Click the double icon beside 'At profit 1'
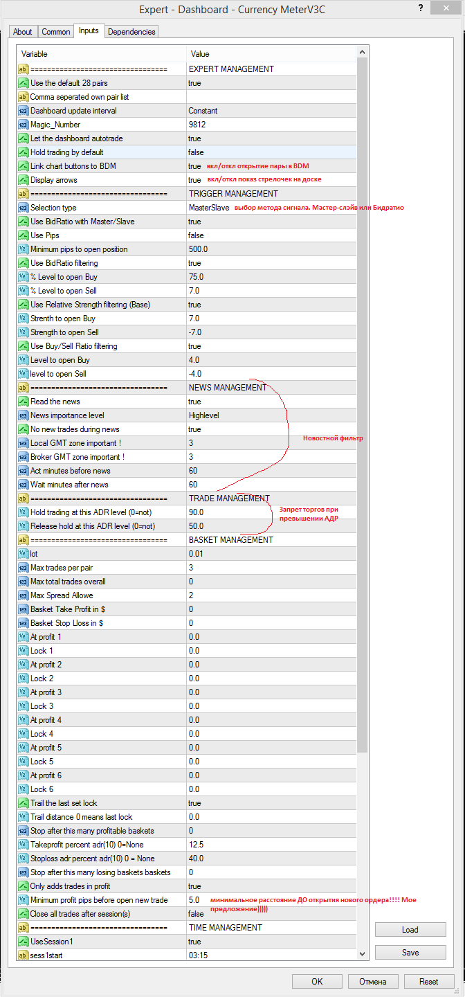The image size is (465, 997). 23,637
